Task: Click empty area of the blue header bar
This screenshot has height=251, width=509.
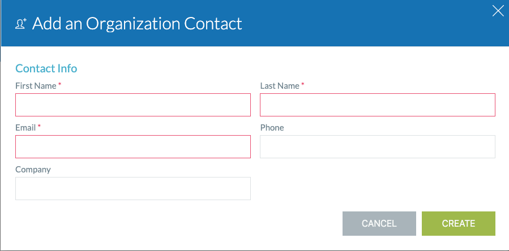Action: [357, 23]
